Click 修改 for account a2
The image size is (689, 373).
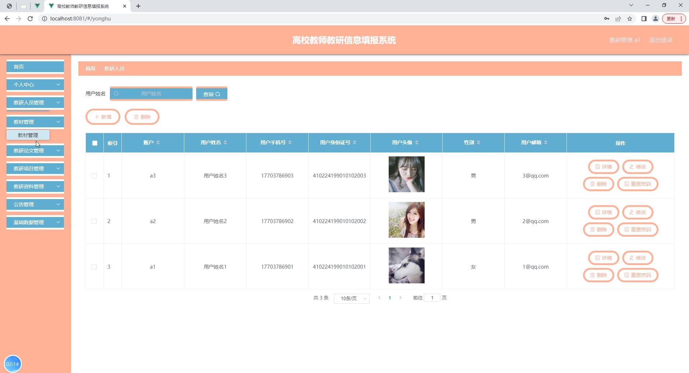(638, 212)
